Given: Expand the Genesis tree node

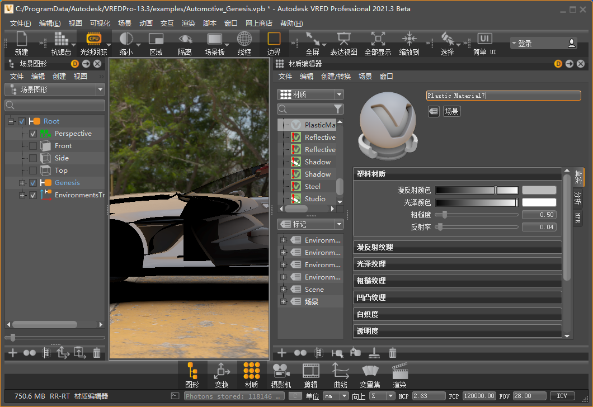Looking at the screenshot, I should 22,183.
